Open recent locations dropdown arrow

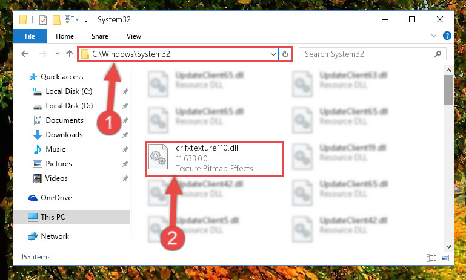tap(57, 54)
